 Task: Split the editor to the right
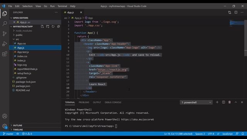point(236,12)
